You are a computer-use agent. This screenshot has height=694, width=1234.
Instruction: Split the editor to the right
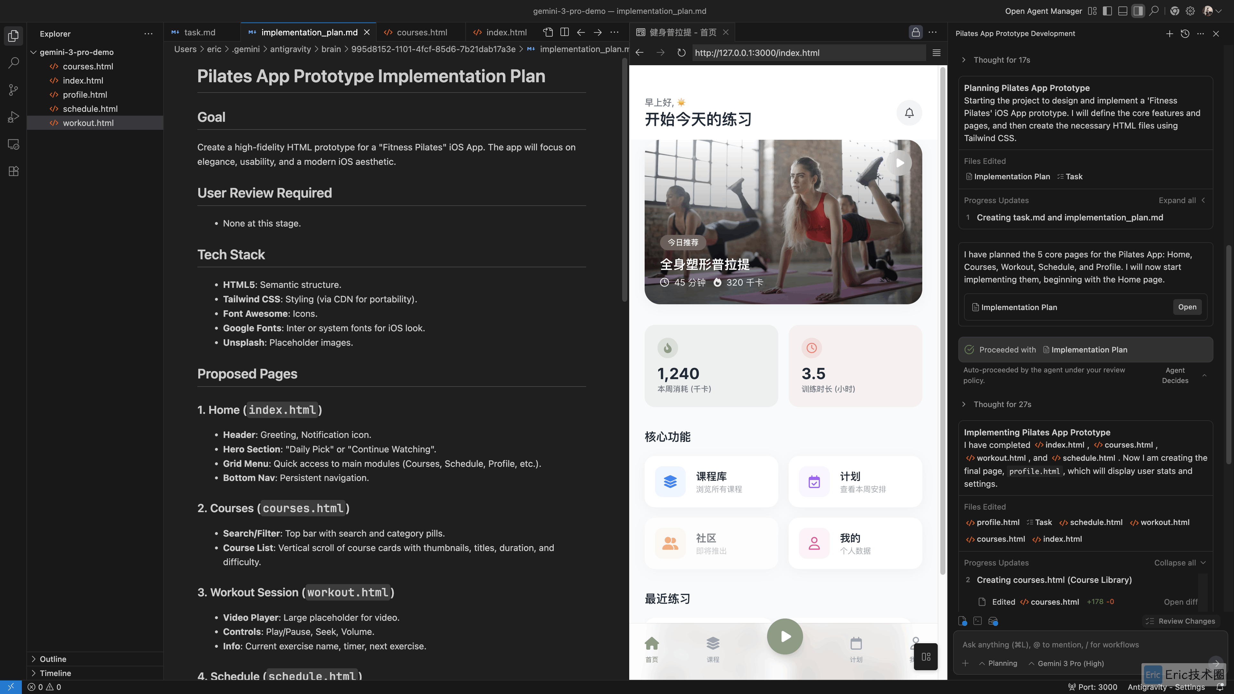(564, 32)
